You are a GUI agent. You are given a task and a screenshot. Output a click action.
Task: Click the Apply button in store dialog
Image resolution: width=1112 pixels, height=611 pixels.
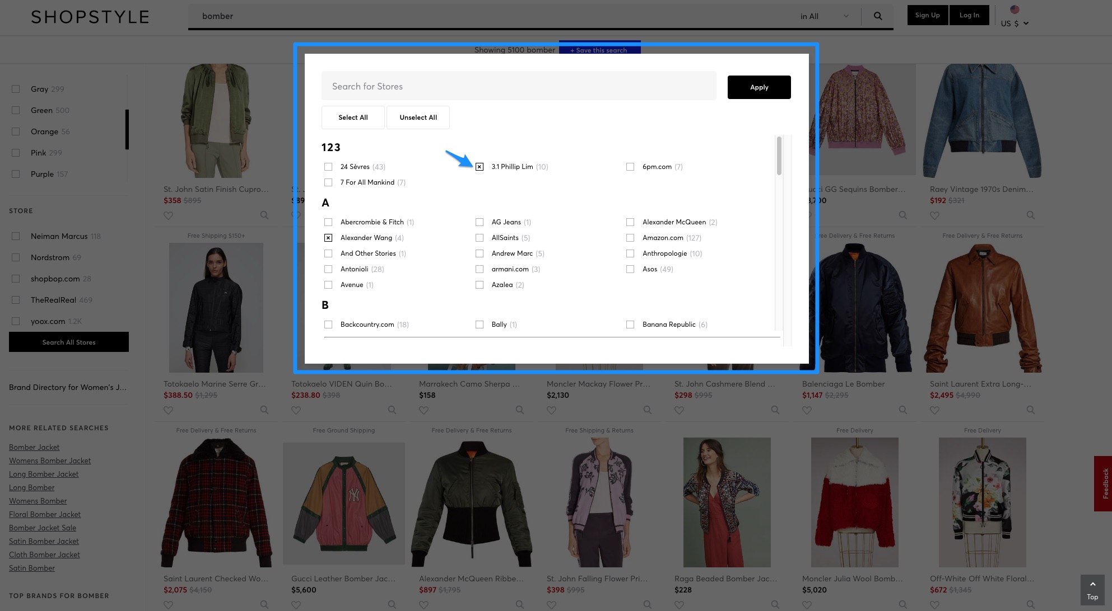[759, 87]
